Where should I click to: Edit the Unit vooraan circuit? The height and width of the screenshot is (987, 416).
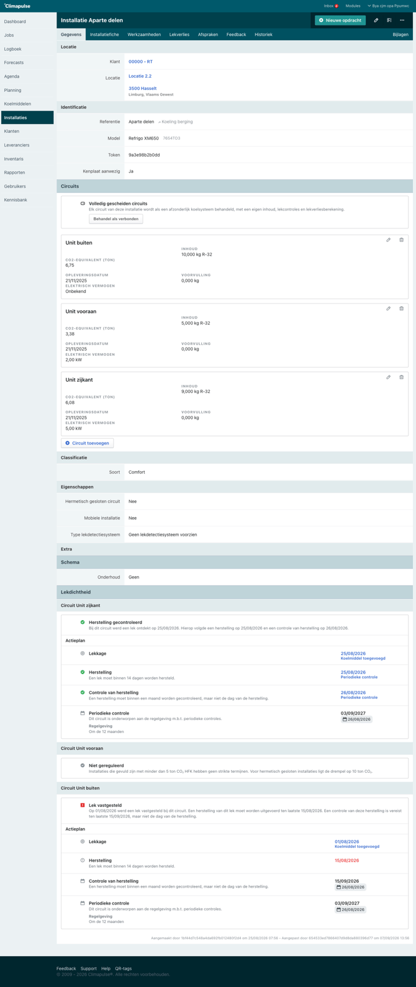coord(389,309)
